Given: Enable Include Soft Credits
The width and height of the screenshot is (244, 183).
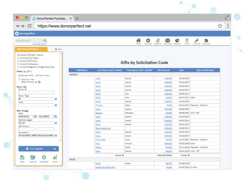Looking at the screenshot, I should coord(18,61).
